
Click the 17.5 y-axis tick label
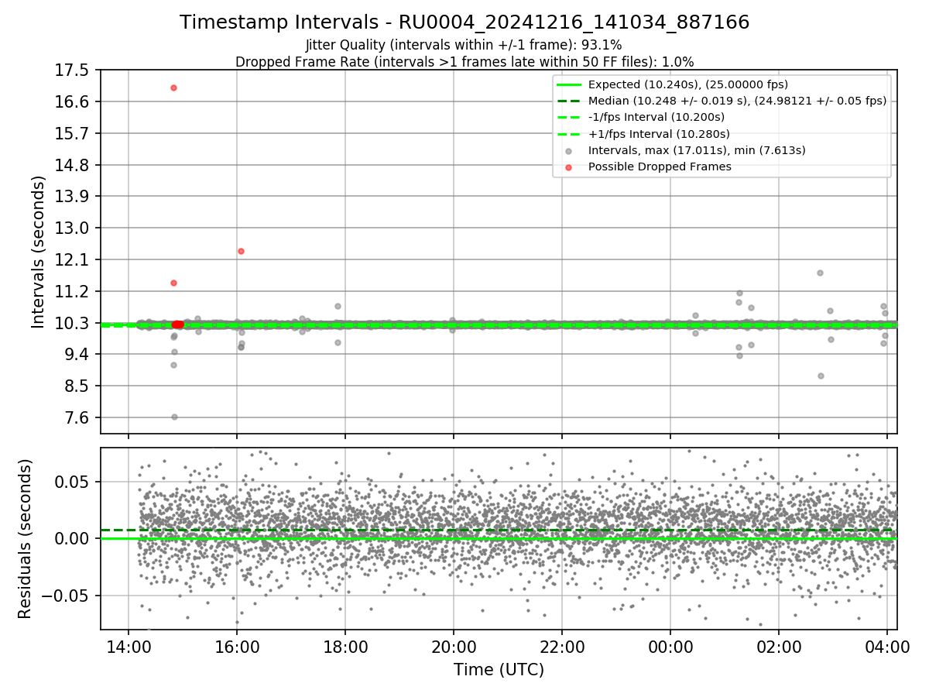[73, 70]
